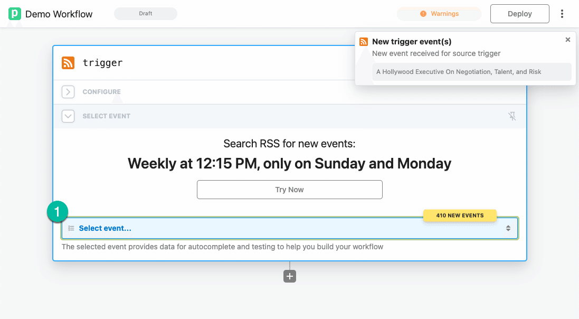Add a new step with plus icon
Screen dimensions: 579x319
click(290, 276)
